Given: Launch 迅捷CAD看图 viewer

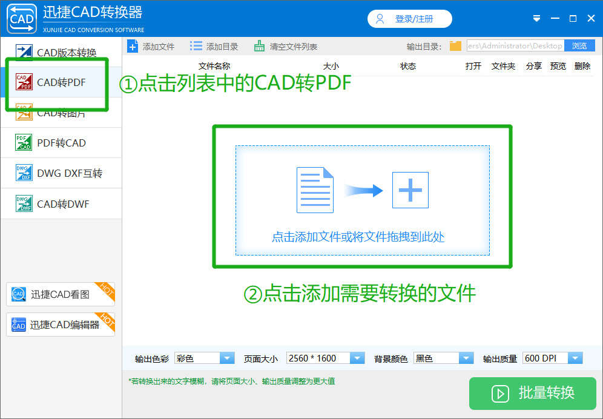Looking at the screenshot, I should click(x=61, y=294).
